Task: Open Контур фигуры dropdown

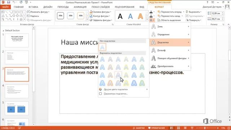Action: point(100,16)
